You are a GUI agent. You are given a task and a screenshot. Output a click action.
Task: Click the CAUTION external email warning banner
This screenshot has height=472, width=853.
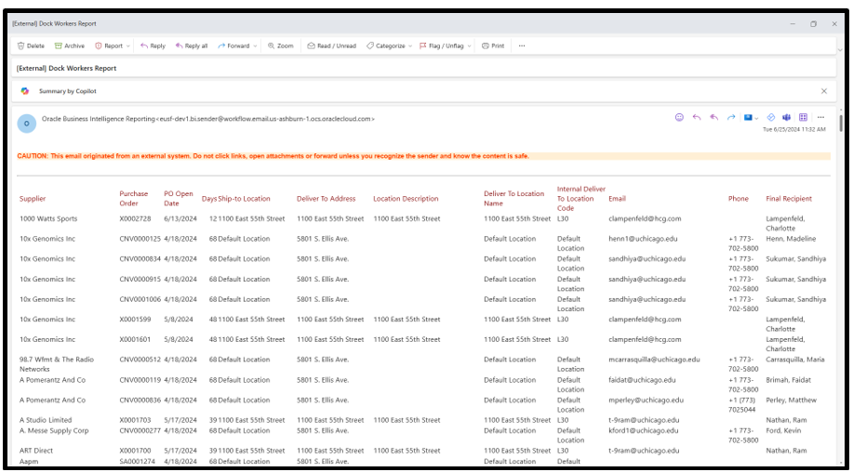tap(423, 156)
